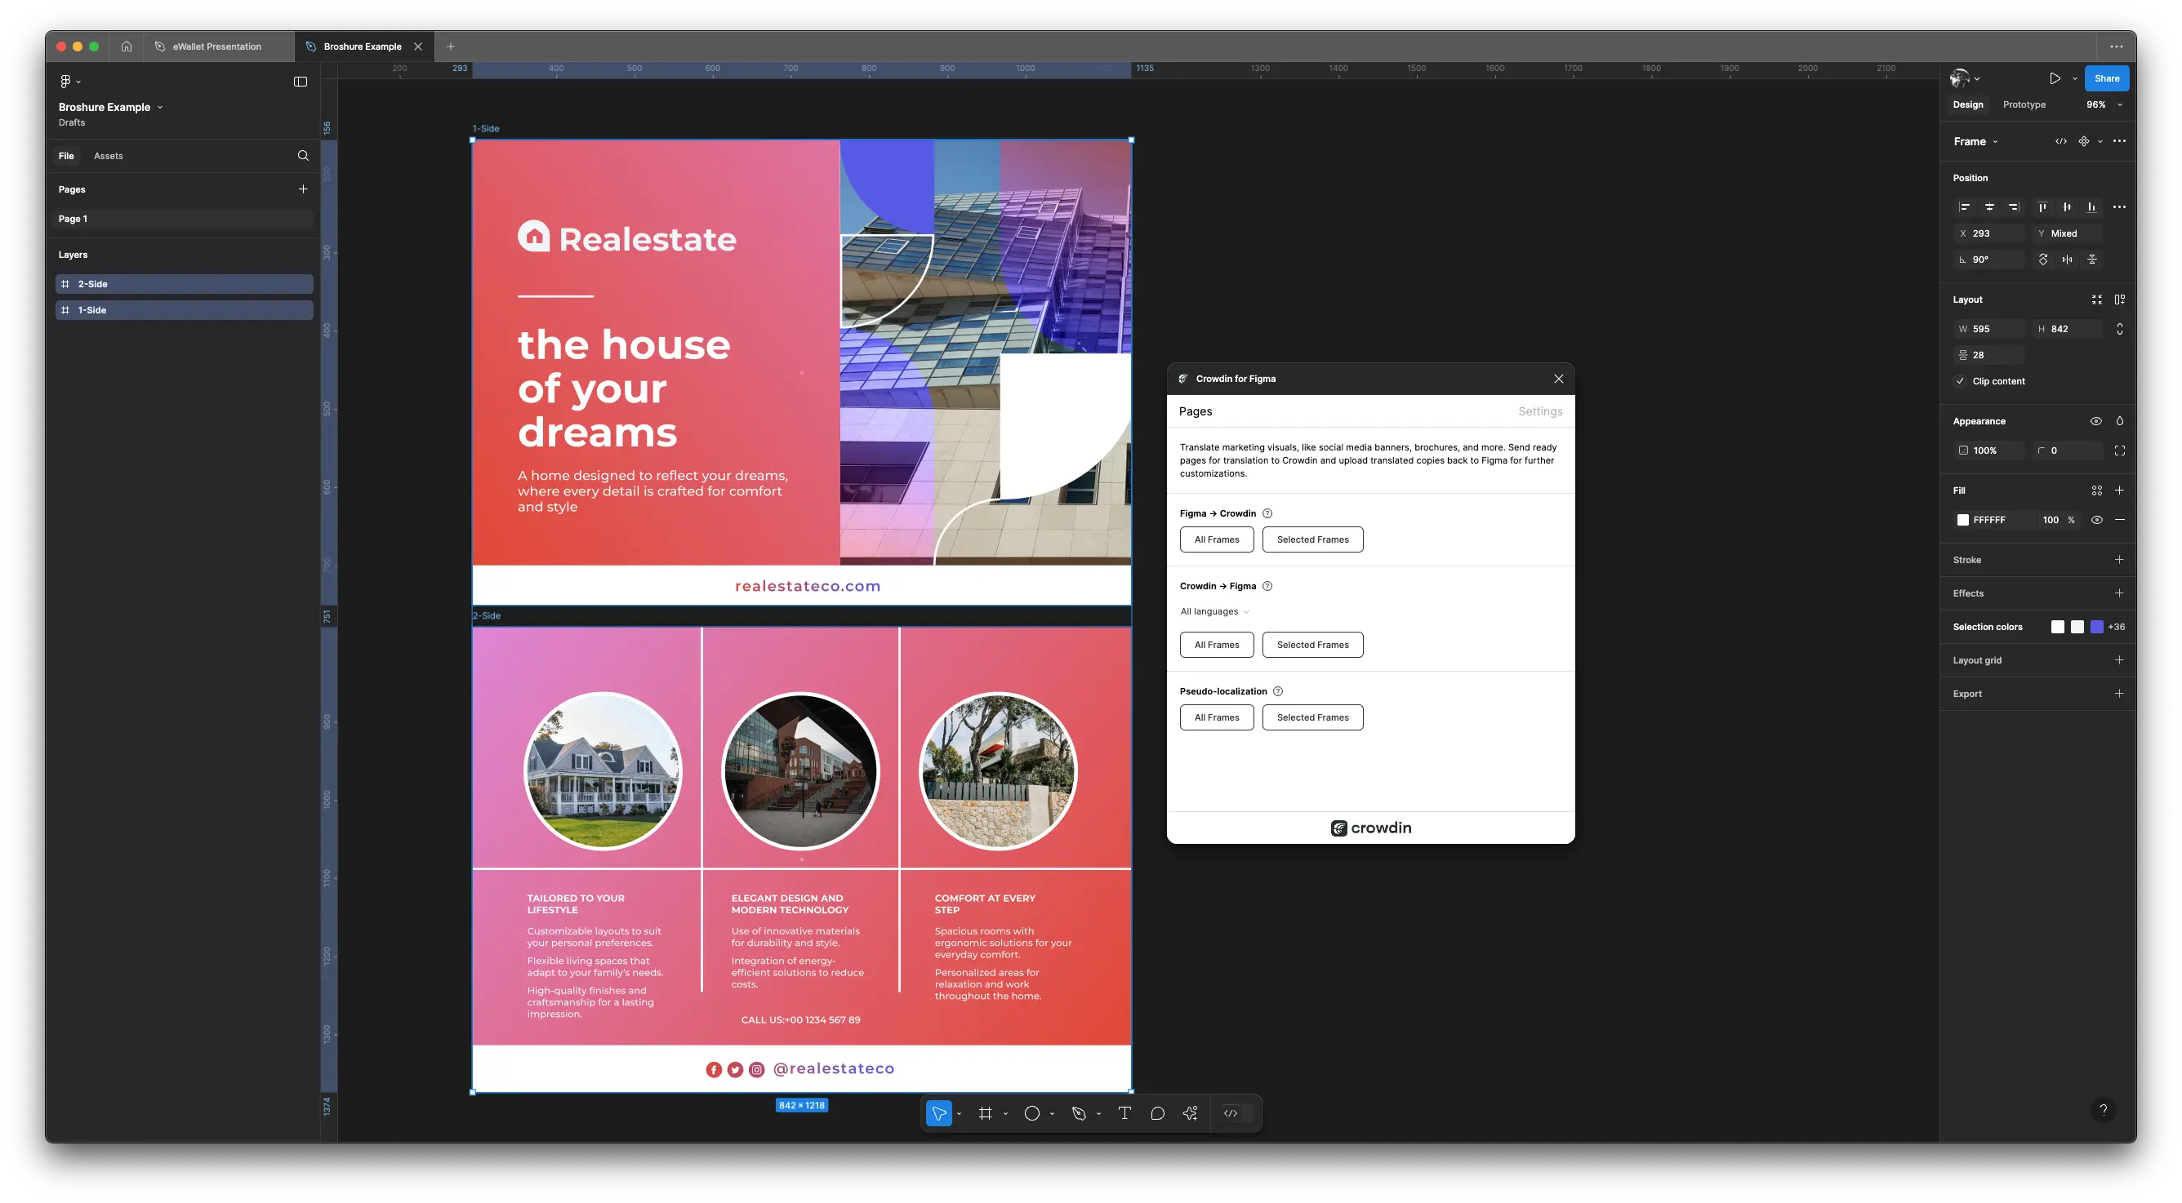The height and width of the screenshot is (1203, 2182).
Task: Select the Text tool in toolbar
Action: point(1122,1112)
